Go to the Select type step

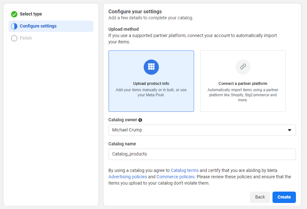31,14
